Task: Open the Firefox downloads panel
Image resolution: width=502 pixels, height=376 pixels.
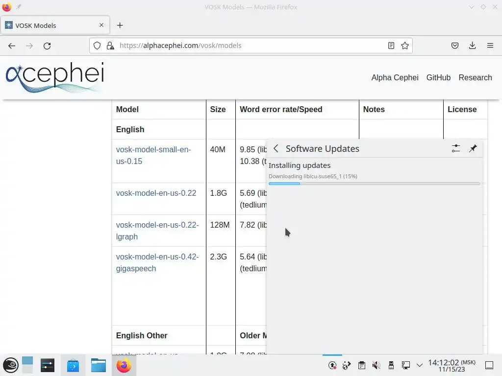Action: [x=472, y=46]
